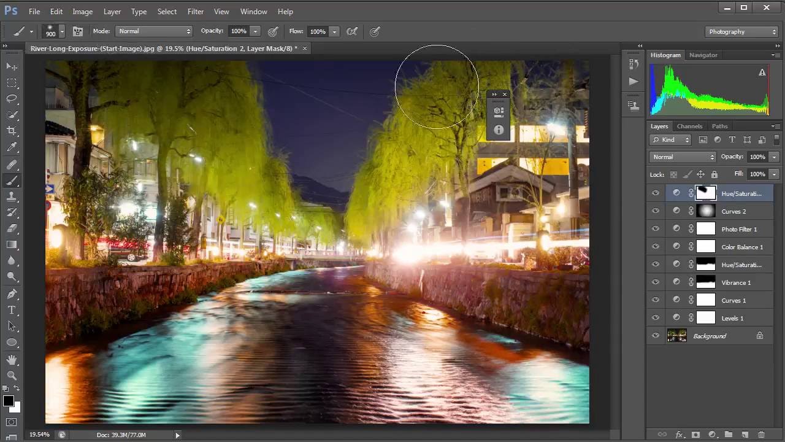785x442 pixels.
Task: Create new adjustment layer from panel footer
Action: [712, 435]
